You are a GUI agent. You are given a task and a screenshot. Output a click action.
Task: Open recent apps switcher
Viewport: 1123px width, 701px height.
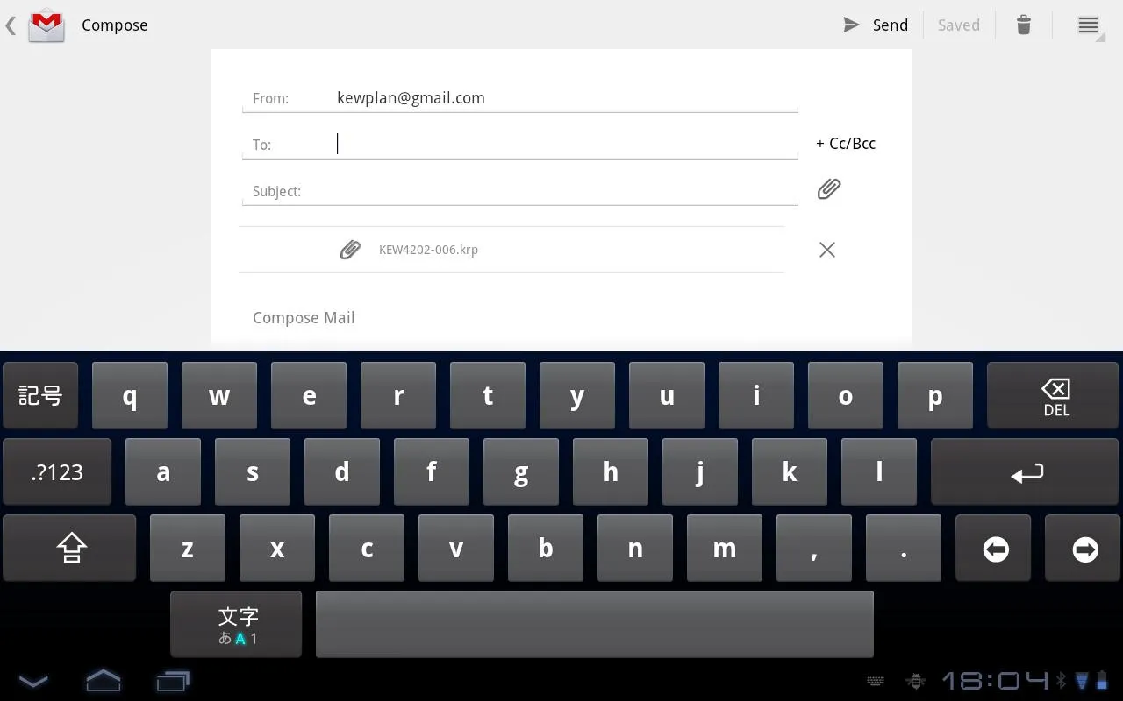(173, 681)
